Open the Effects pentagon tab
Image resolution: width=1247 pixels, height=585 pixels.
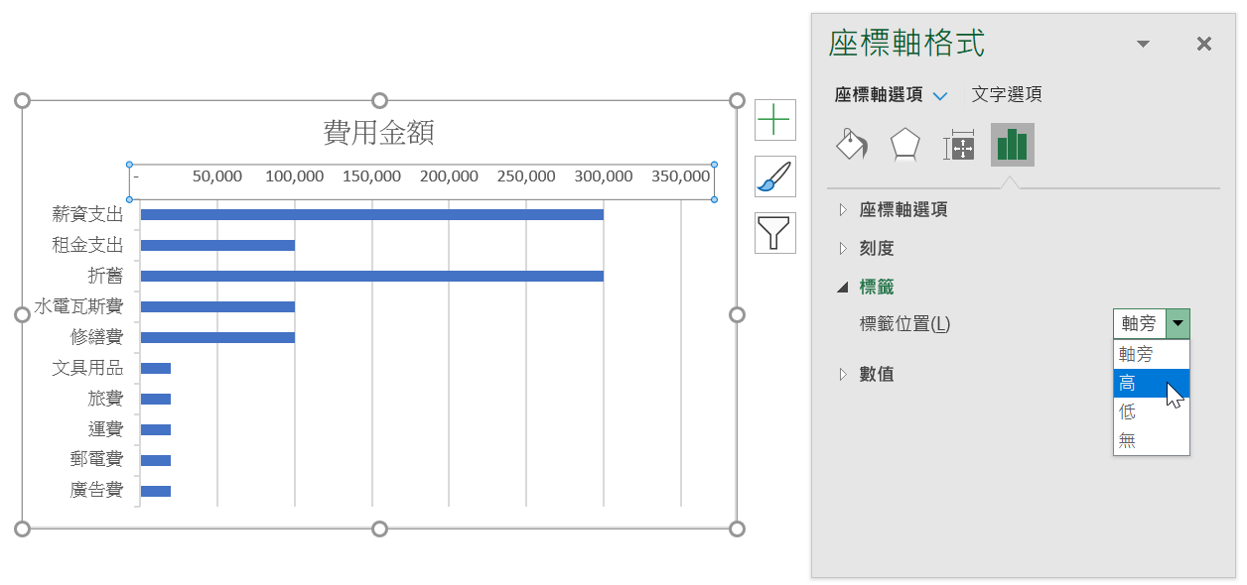click(x=904, y=145)
